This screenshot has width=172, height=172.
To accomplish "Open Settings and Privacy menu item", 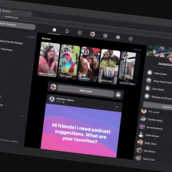I will pos(162,97).
